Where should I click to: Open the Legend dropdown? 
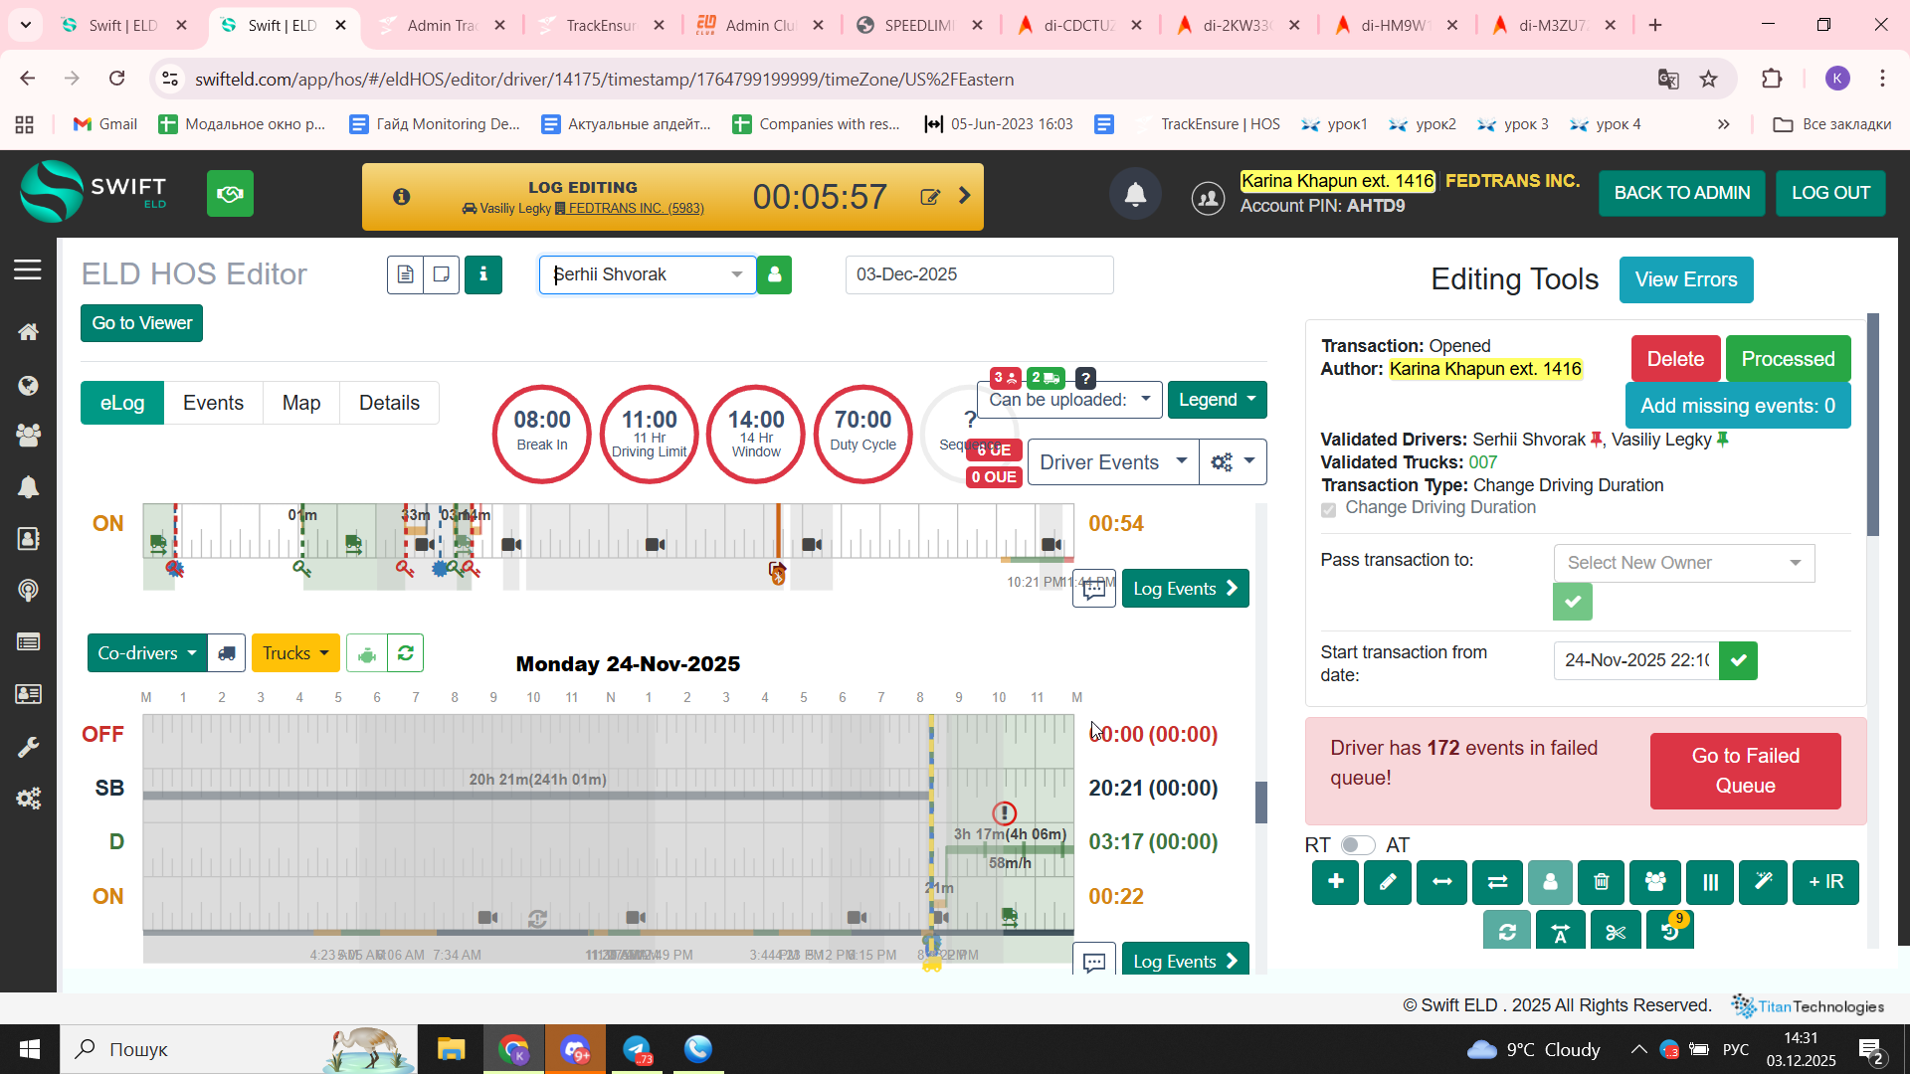[x=1217, y=400]
